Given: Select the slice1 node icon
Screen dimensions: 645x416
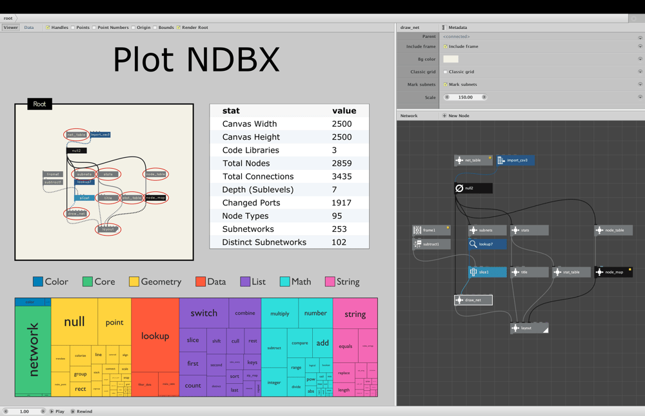Looking at the screenshot, I should (x=473, y=272).
